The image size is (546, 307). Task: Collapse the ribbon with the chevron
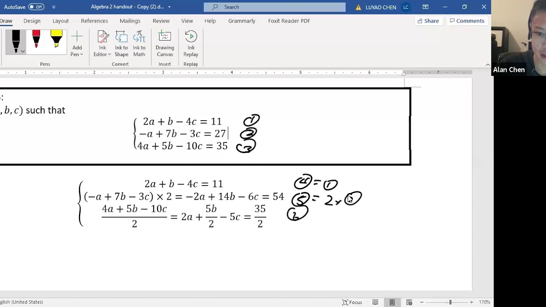pos(488,65)
